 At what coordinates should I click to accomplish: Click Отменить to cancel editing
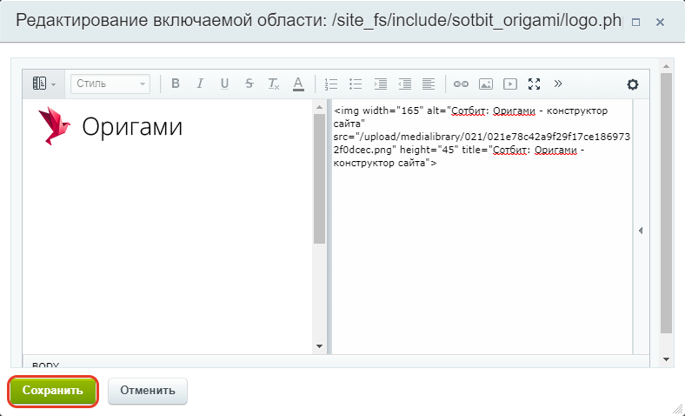[148, 391]
